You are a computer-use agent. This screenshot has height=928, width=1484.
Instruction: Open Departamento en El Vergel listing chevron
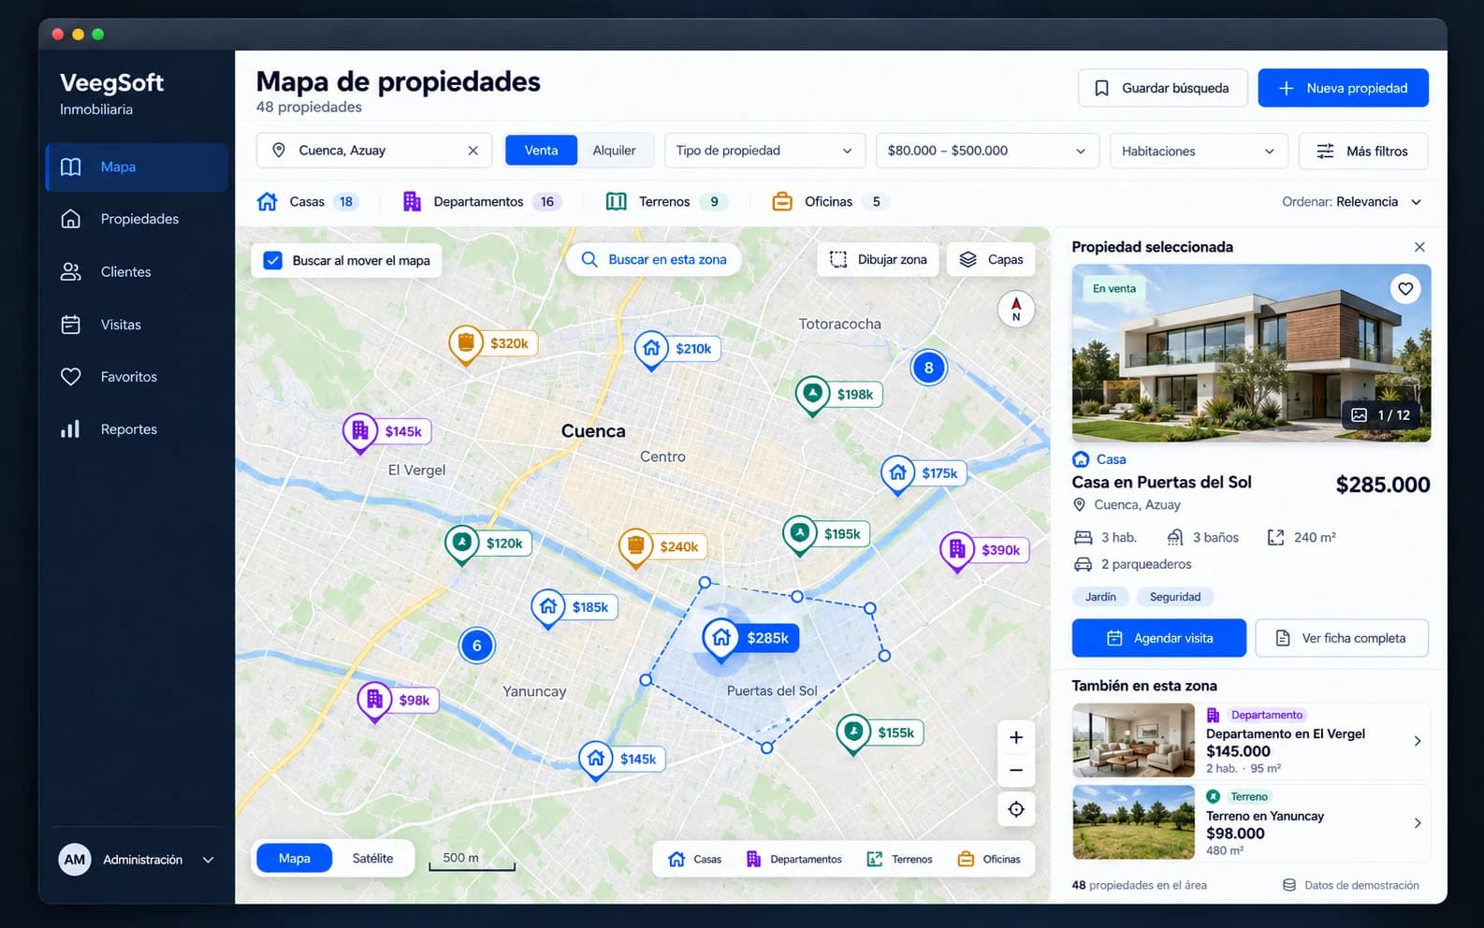coord(1418,741)
